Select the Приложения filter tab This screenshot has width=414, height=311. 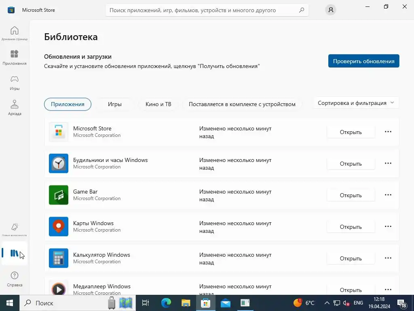point(68,104)
